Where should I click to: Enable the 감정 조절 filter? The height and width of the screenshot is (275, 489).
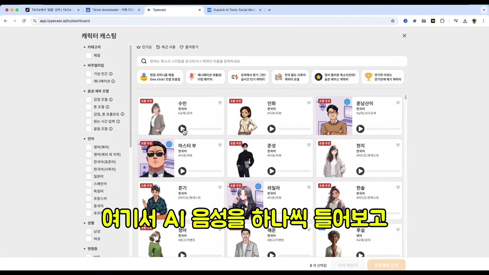click(88, 99)
